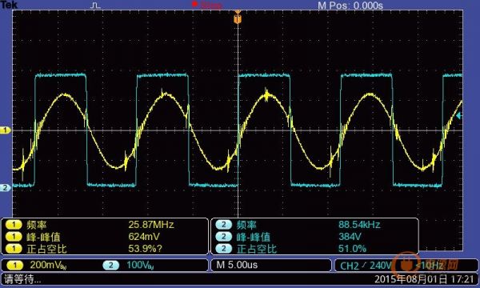This screenshot has height=288, width=480.
Task: Open the M 5.00us timebase setting
Action: [237, 265]
